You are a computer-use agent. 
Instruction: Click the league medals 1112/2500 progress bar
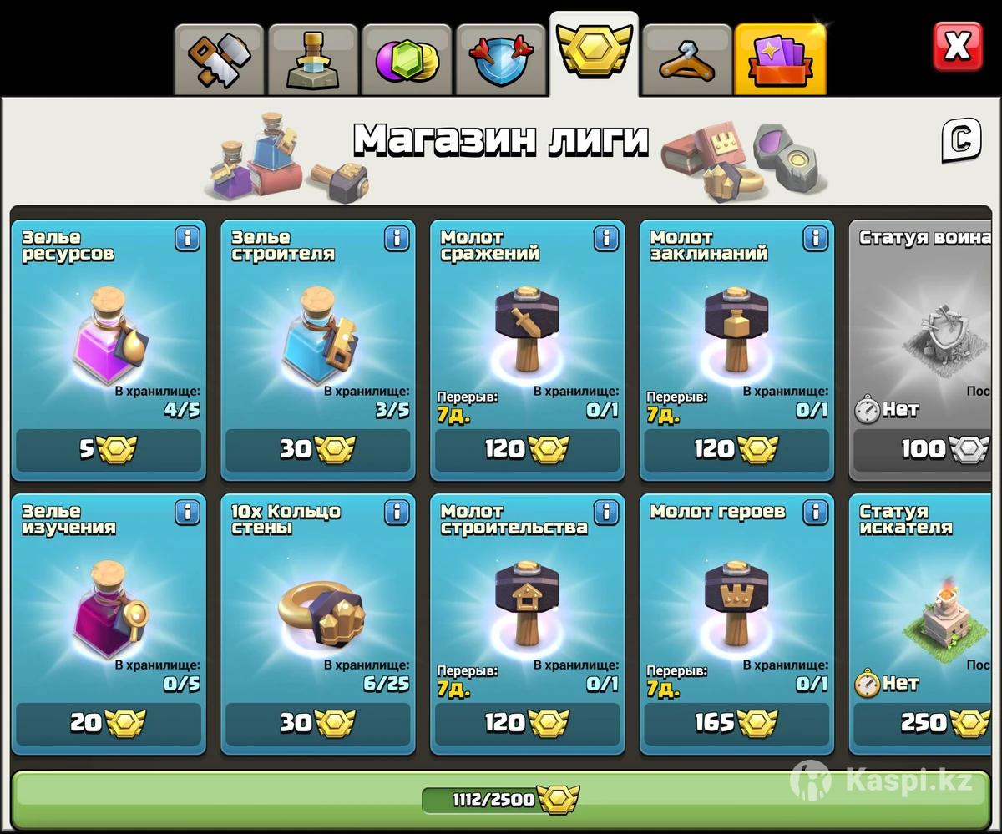point(501,800)
